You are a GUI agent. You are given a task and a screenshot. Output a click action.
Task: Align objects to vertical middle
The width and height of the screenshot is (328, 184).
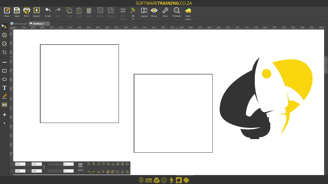coord(108,164)
